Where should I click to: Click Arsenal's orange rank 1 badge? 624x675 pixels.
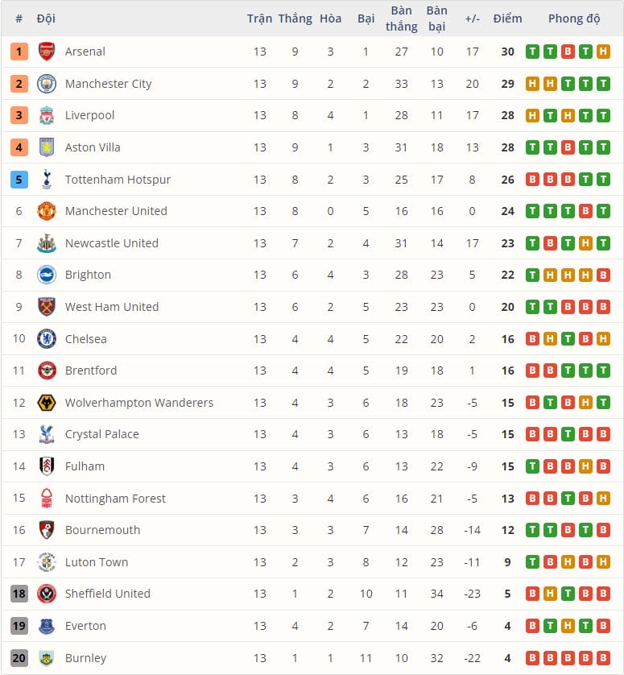coord(19,52)
